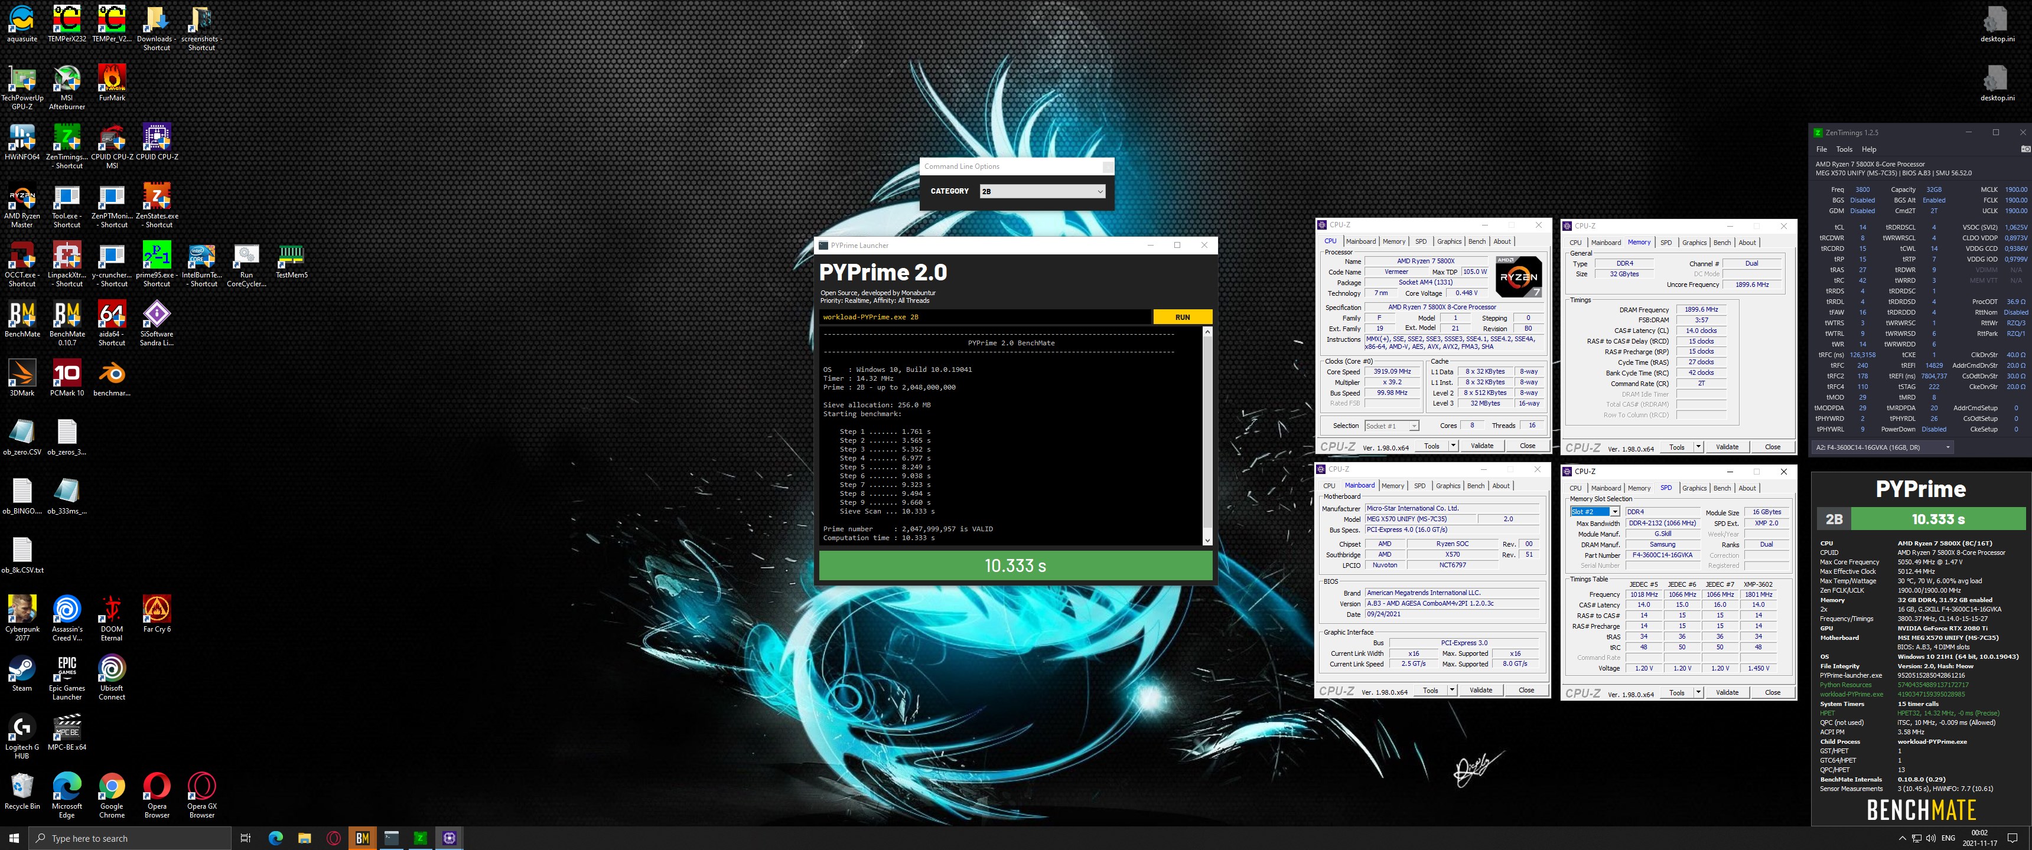Click Tools button in CPU-Z motherboard window
2032x850 pixels.
[x=1430, y=690]
